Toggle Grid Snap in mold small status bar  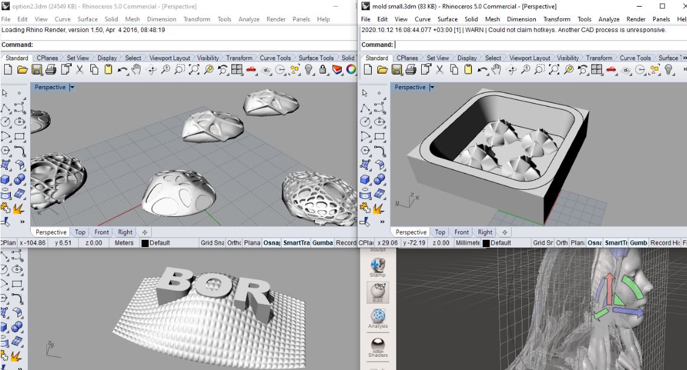542,243
